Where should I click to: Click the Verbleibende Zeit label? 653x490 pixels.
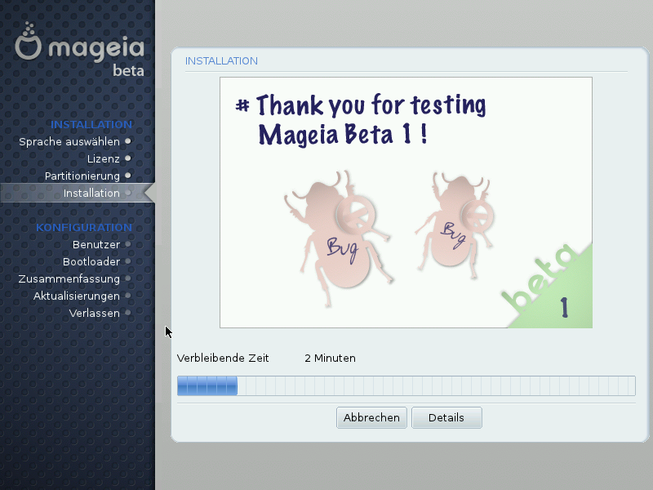coord(223,358)
